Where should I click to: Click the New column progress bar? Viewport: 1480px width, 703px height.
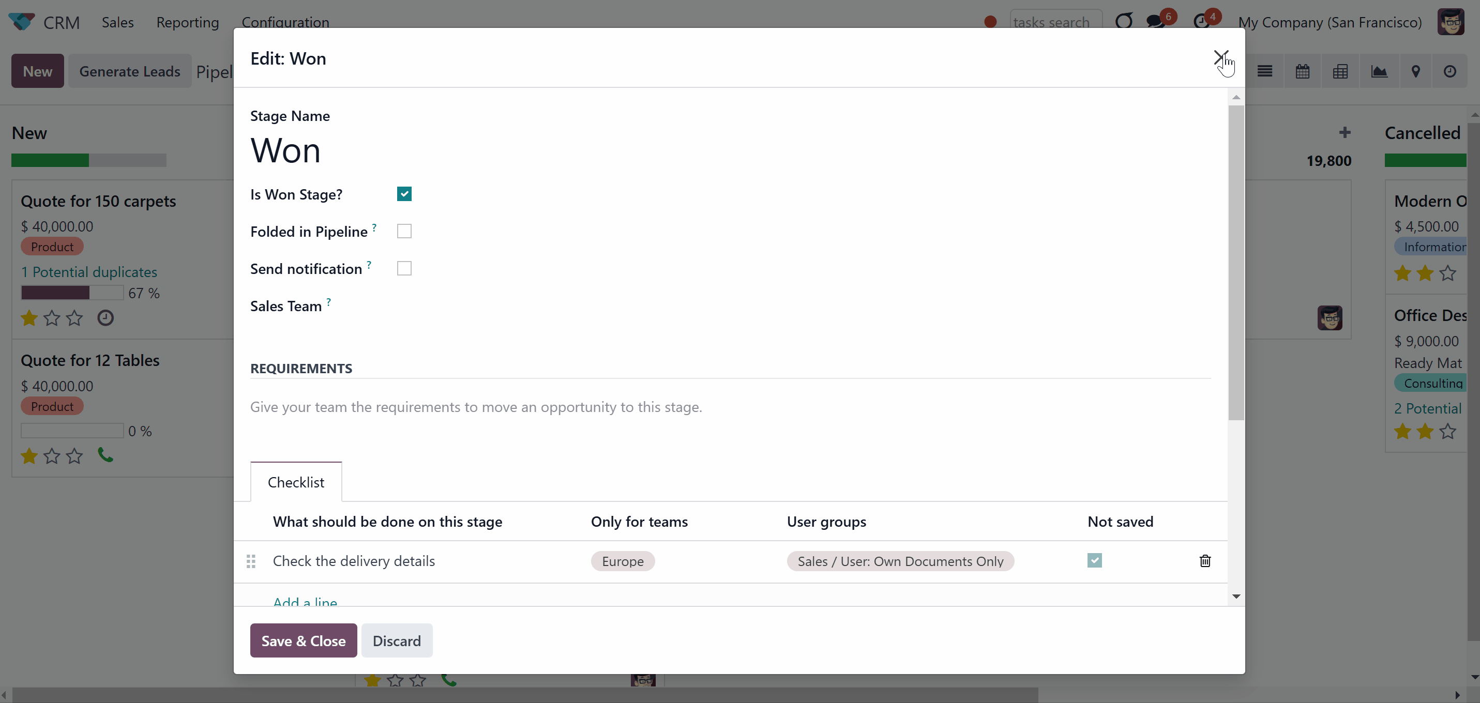pos(89,160)
